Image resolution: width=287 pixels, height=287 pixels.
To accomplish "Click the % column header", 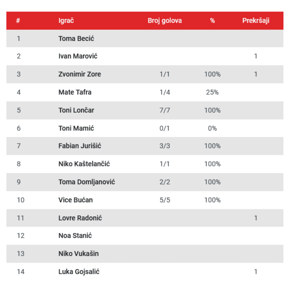I will [212, 21].
